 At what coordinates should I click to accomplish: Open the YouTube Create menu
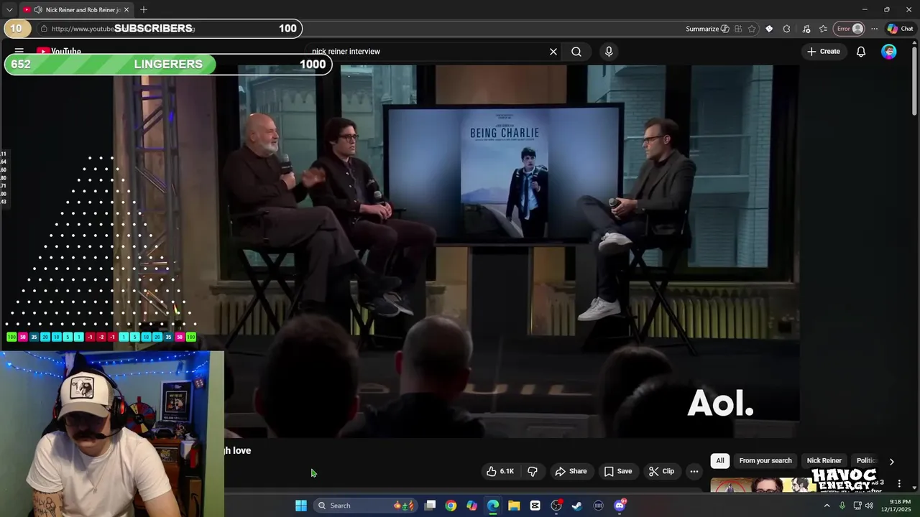[824, 52]
